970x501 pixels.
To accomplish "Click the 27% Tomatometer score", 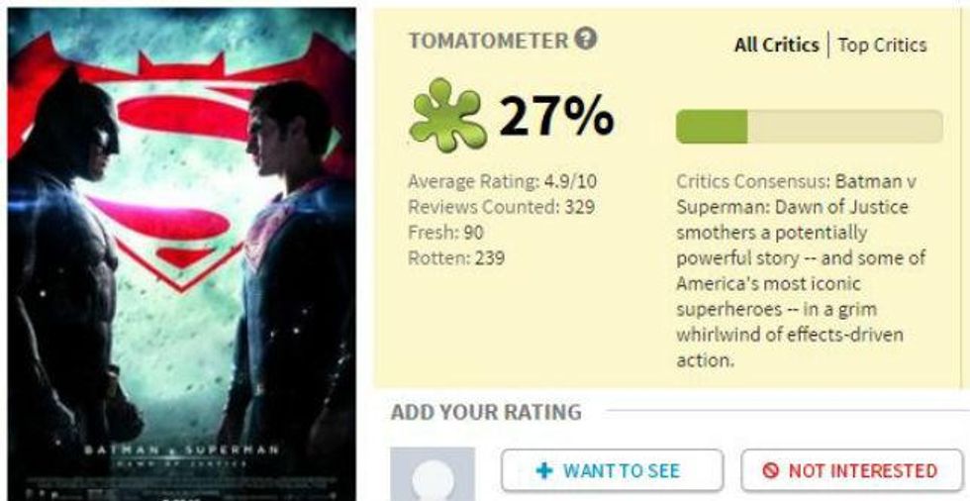I will [556, 116].
